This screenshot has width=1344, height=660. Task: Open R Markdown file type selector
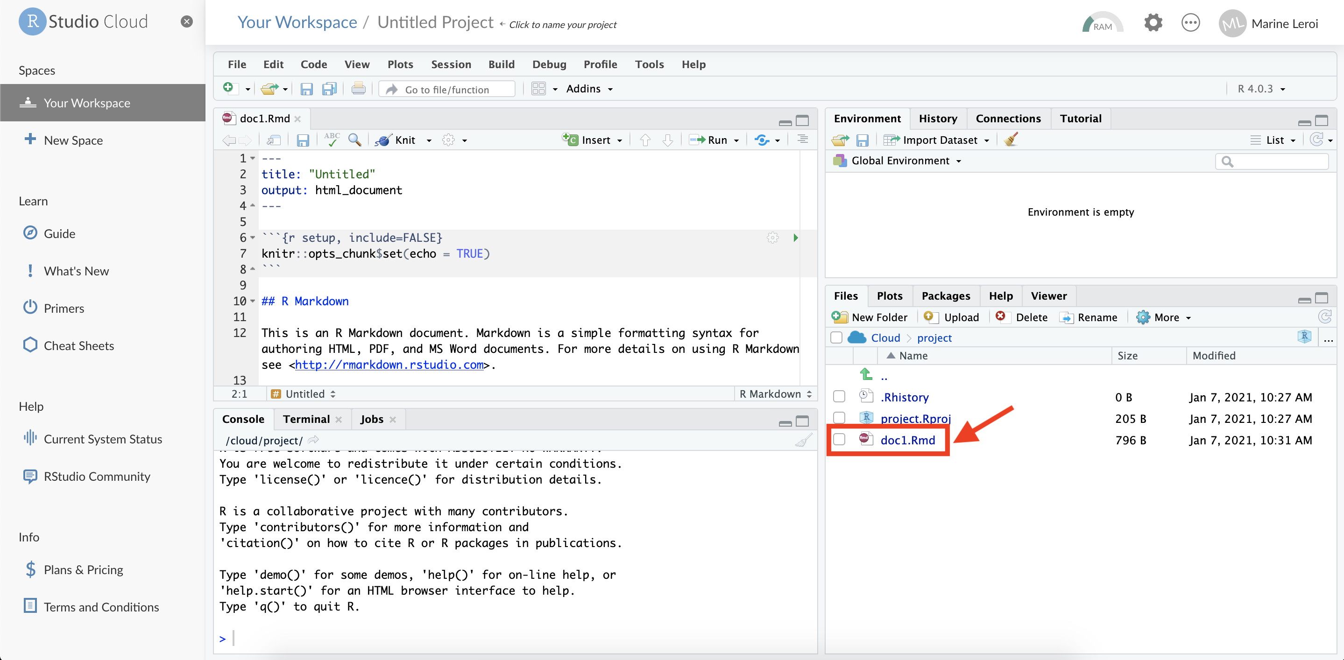(775, 393)
